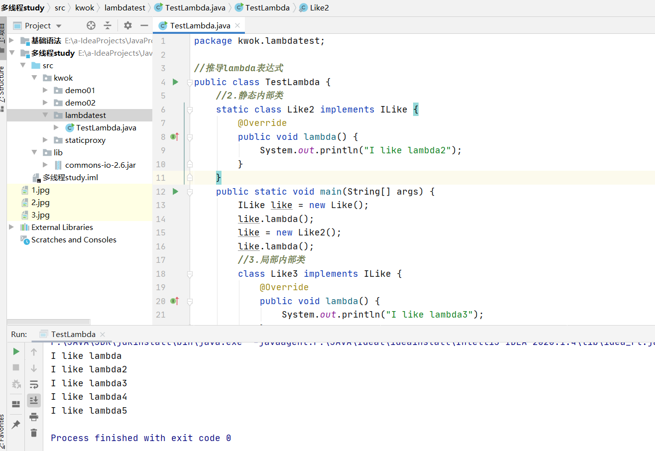Close the TestLambda.java editor tab
Viewport: 655px width, 451px height.
pos(237,25)
